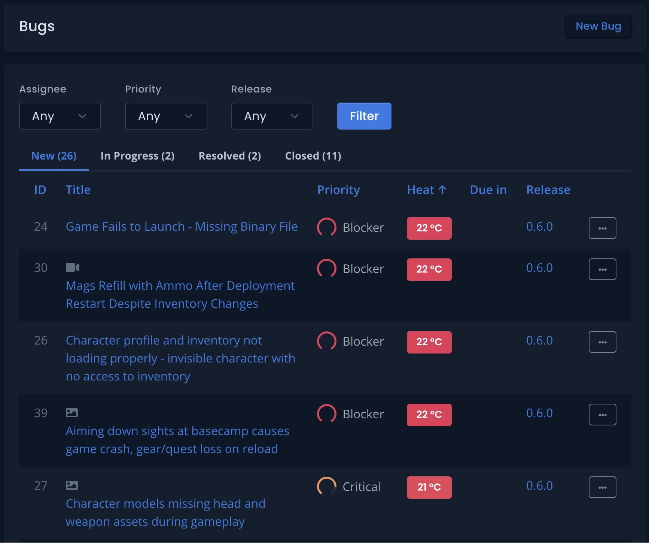This screenshot has height=543, width=649.
Task: Open release 0.6.0 link for bug 30
Action: pos(539,268)
